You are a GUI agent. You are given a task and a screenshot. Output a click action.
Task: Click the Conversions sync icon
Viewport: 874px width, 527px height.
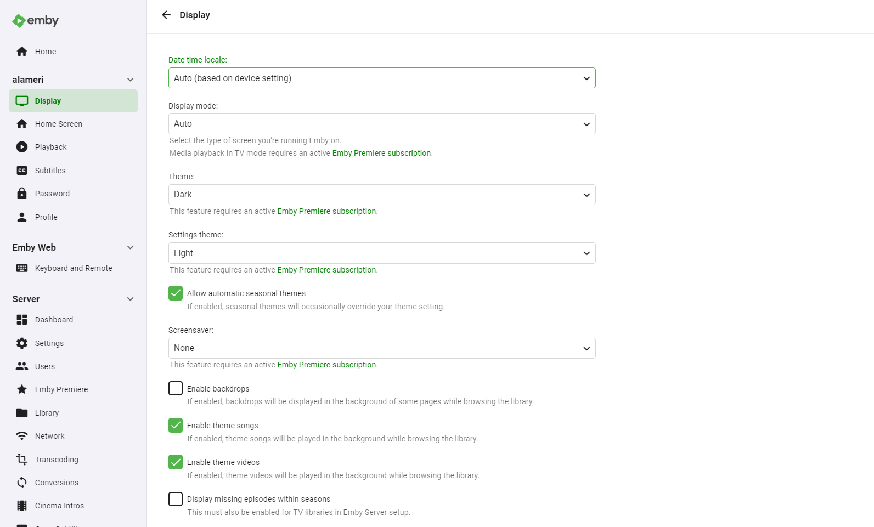tap(22, 483)
